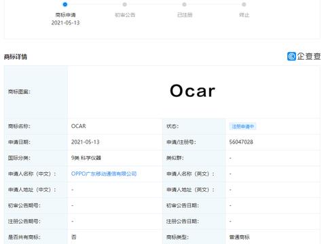Screen dimensions: 326x244
Task: Click the OCAR trademark name value
Action: coord(79,126)
